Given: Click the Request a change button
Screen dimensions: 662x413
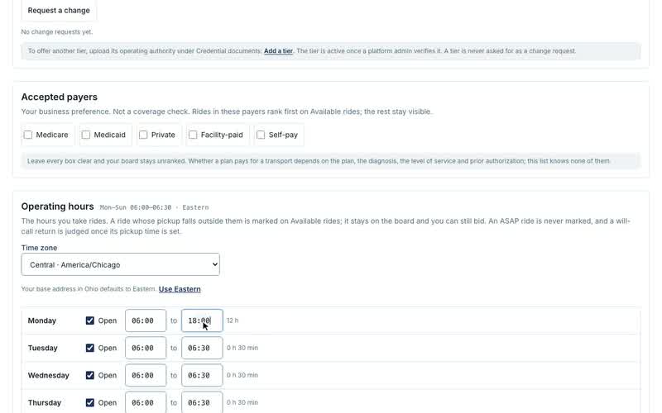Looking at the screenshot, I should (x=59, y=10).
